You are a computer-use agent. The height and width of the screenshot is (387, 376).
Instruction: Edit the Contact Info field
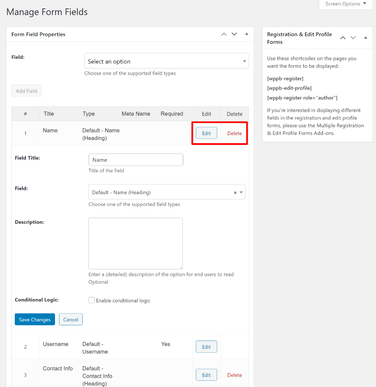(206, 375)
